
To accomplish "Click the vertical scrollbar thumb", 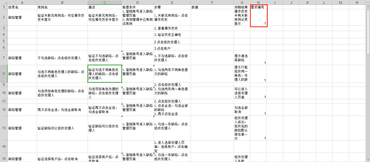I will 368,32.
